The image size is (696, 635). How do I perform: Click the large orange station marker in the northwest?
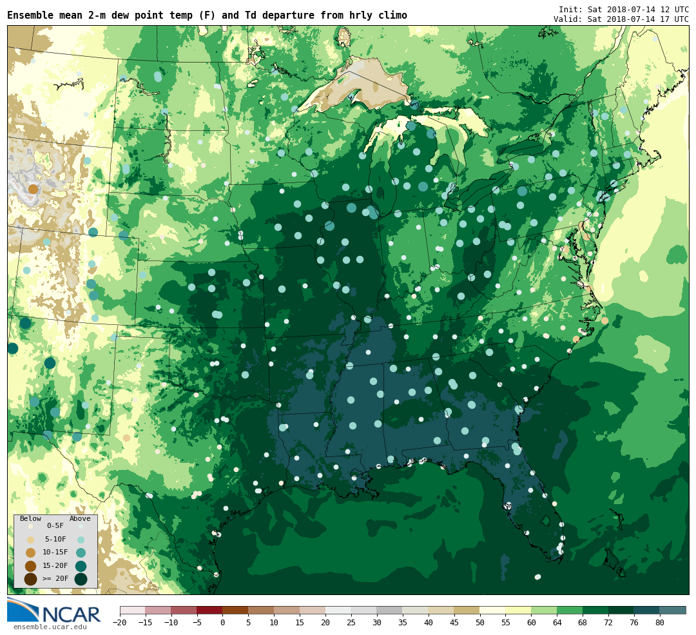click(34, 189)
